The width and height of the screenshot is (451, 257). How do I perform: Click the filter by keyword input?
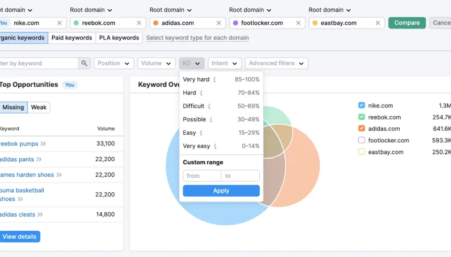[x=39, y=63]
